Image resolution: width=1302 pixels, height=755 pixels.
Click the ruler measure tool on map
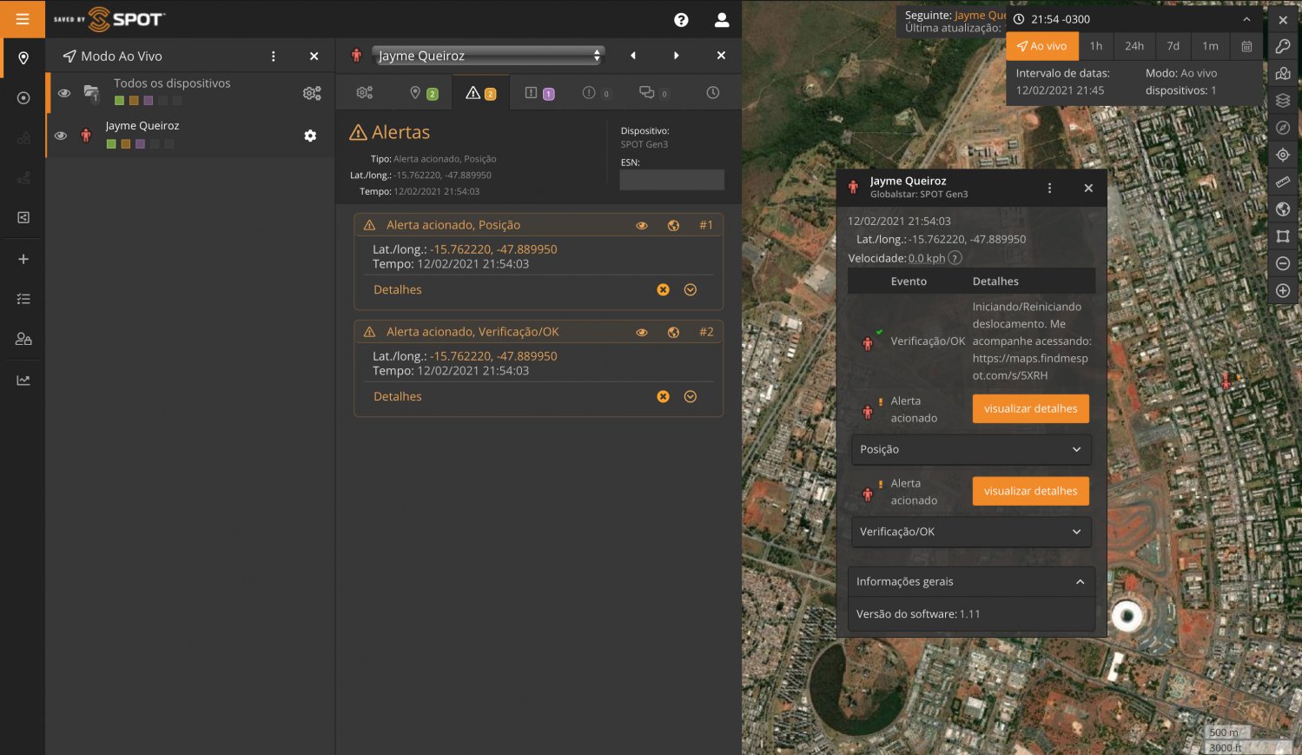(1283, 182)
